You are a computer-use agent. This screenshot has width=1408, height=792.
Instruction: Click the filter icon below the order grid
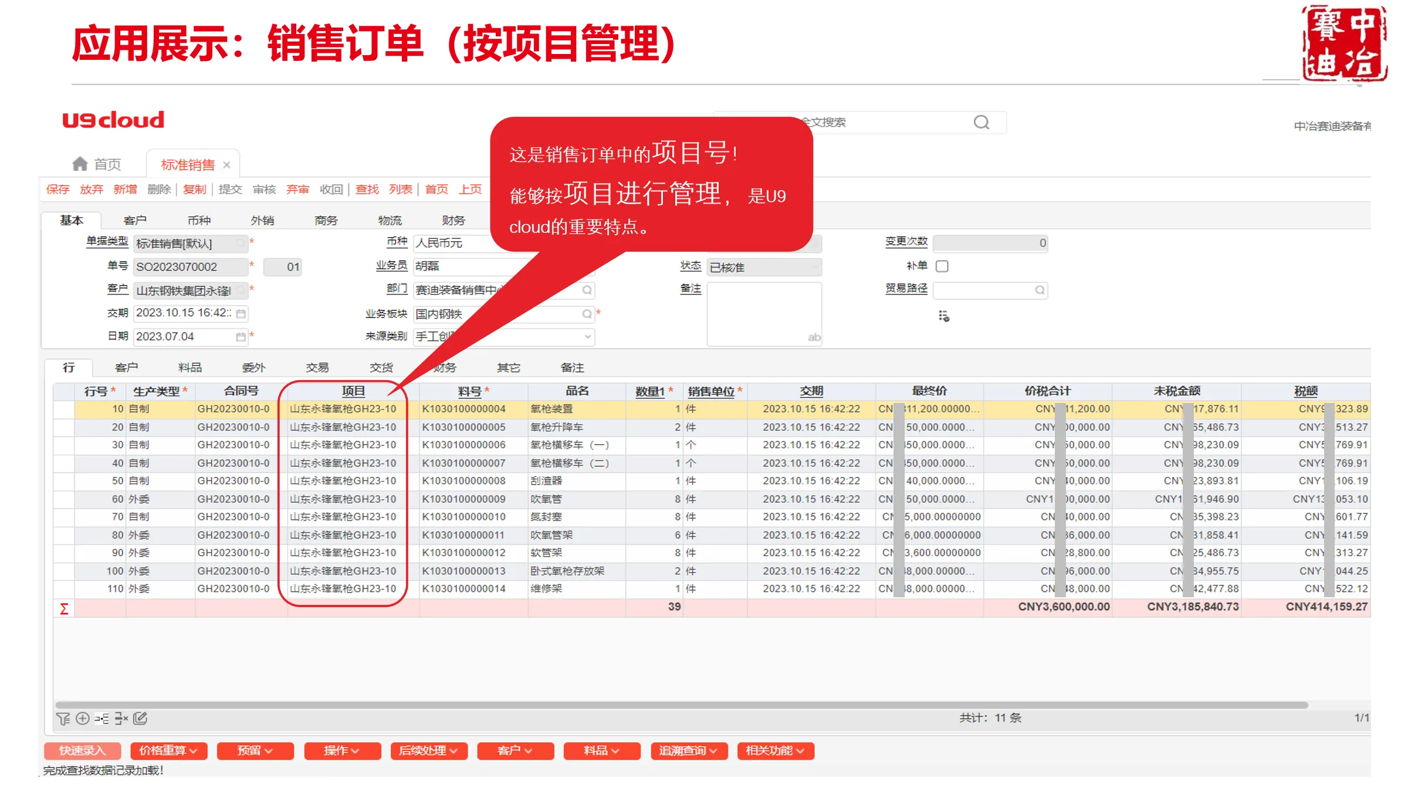pos(63,719)
